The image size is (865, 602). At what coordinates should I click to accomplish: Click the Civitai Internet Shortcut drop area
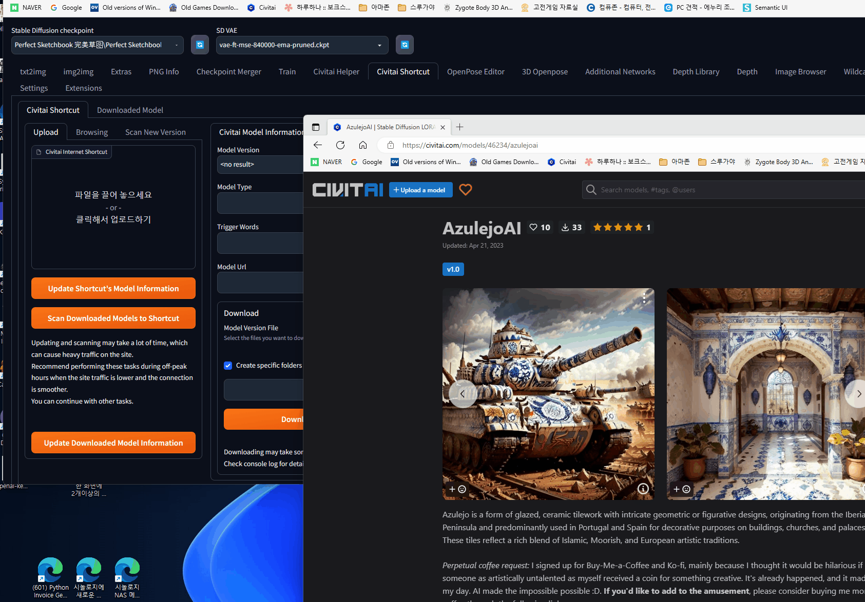click(x=113, y=207)
